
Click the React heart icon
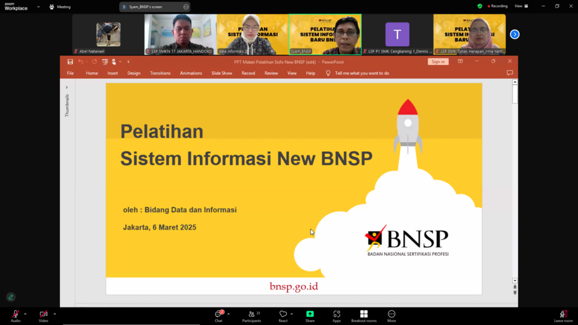[283, 314]
